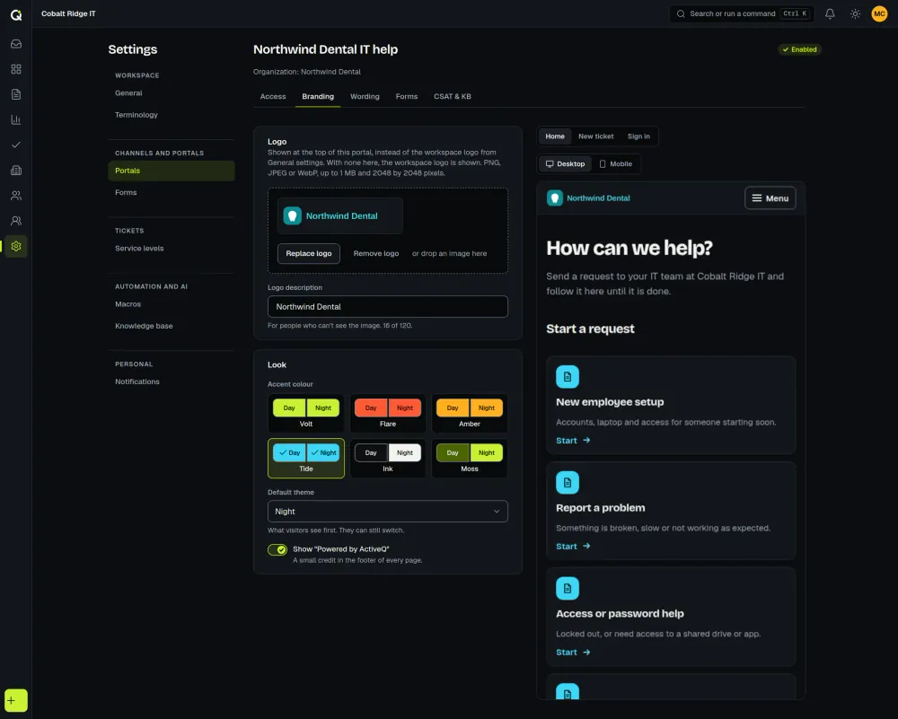Open Forms under Channels and Portals
This screenshot has width=898, height=719.
(x=172, y=193)
